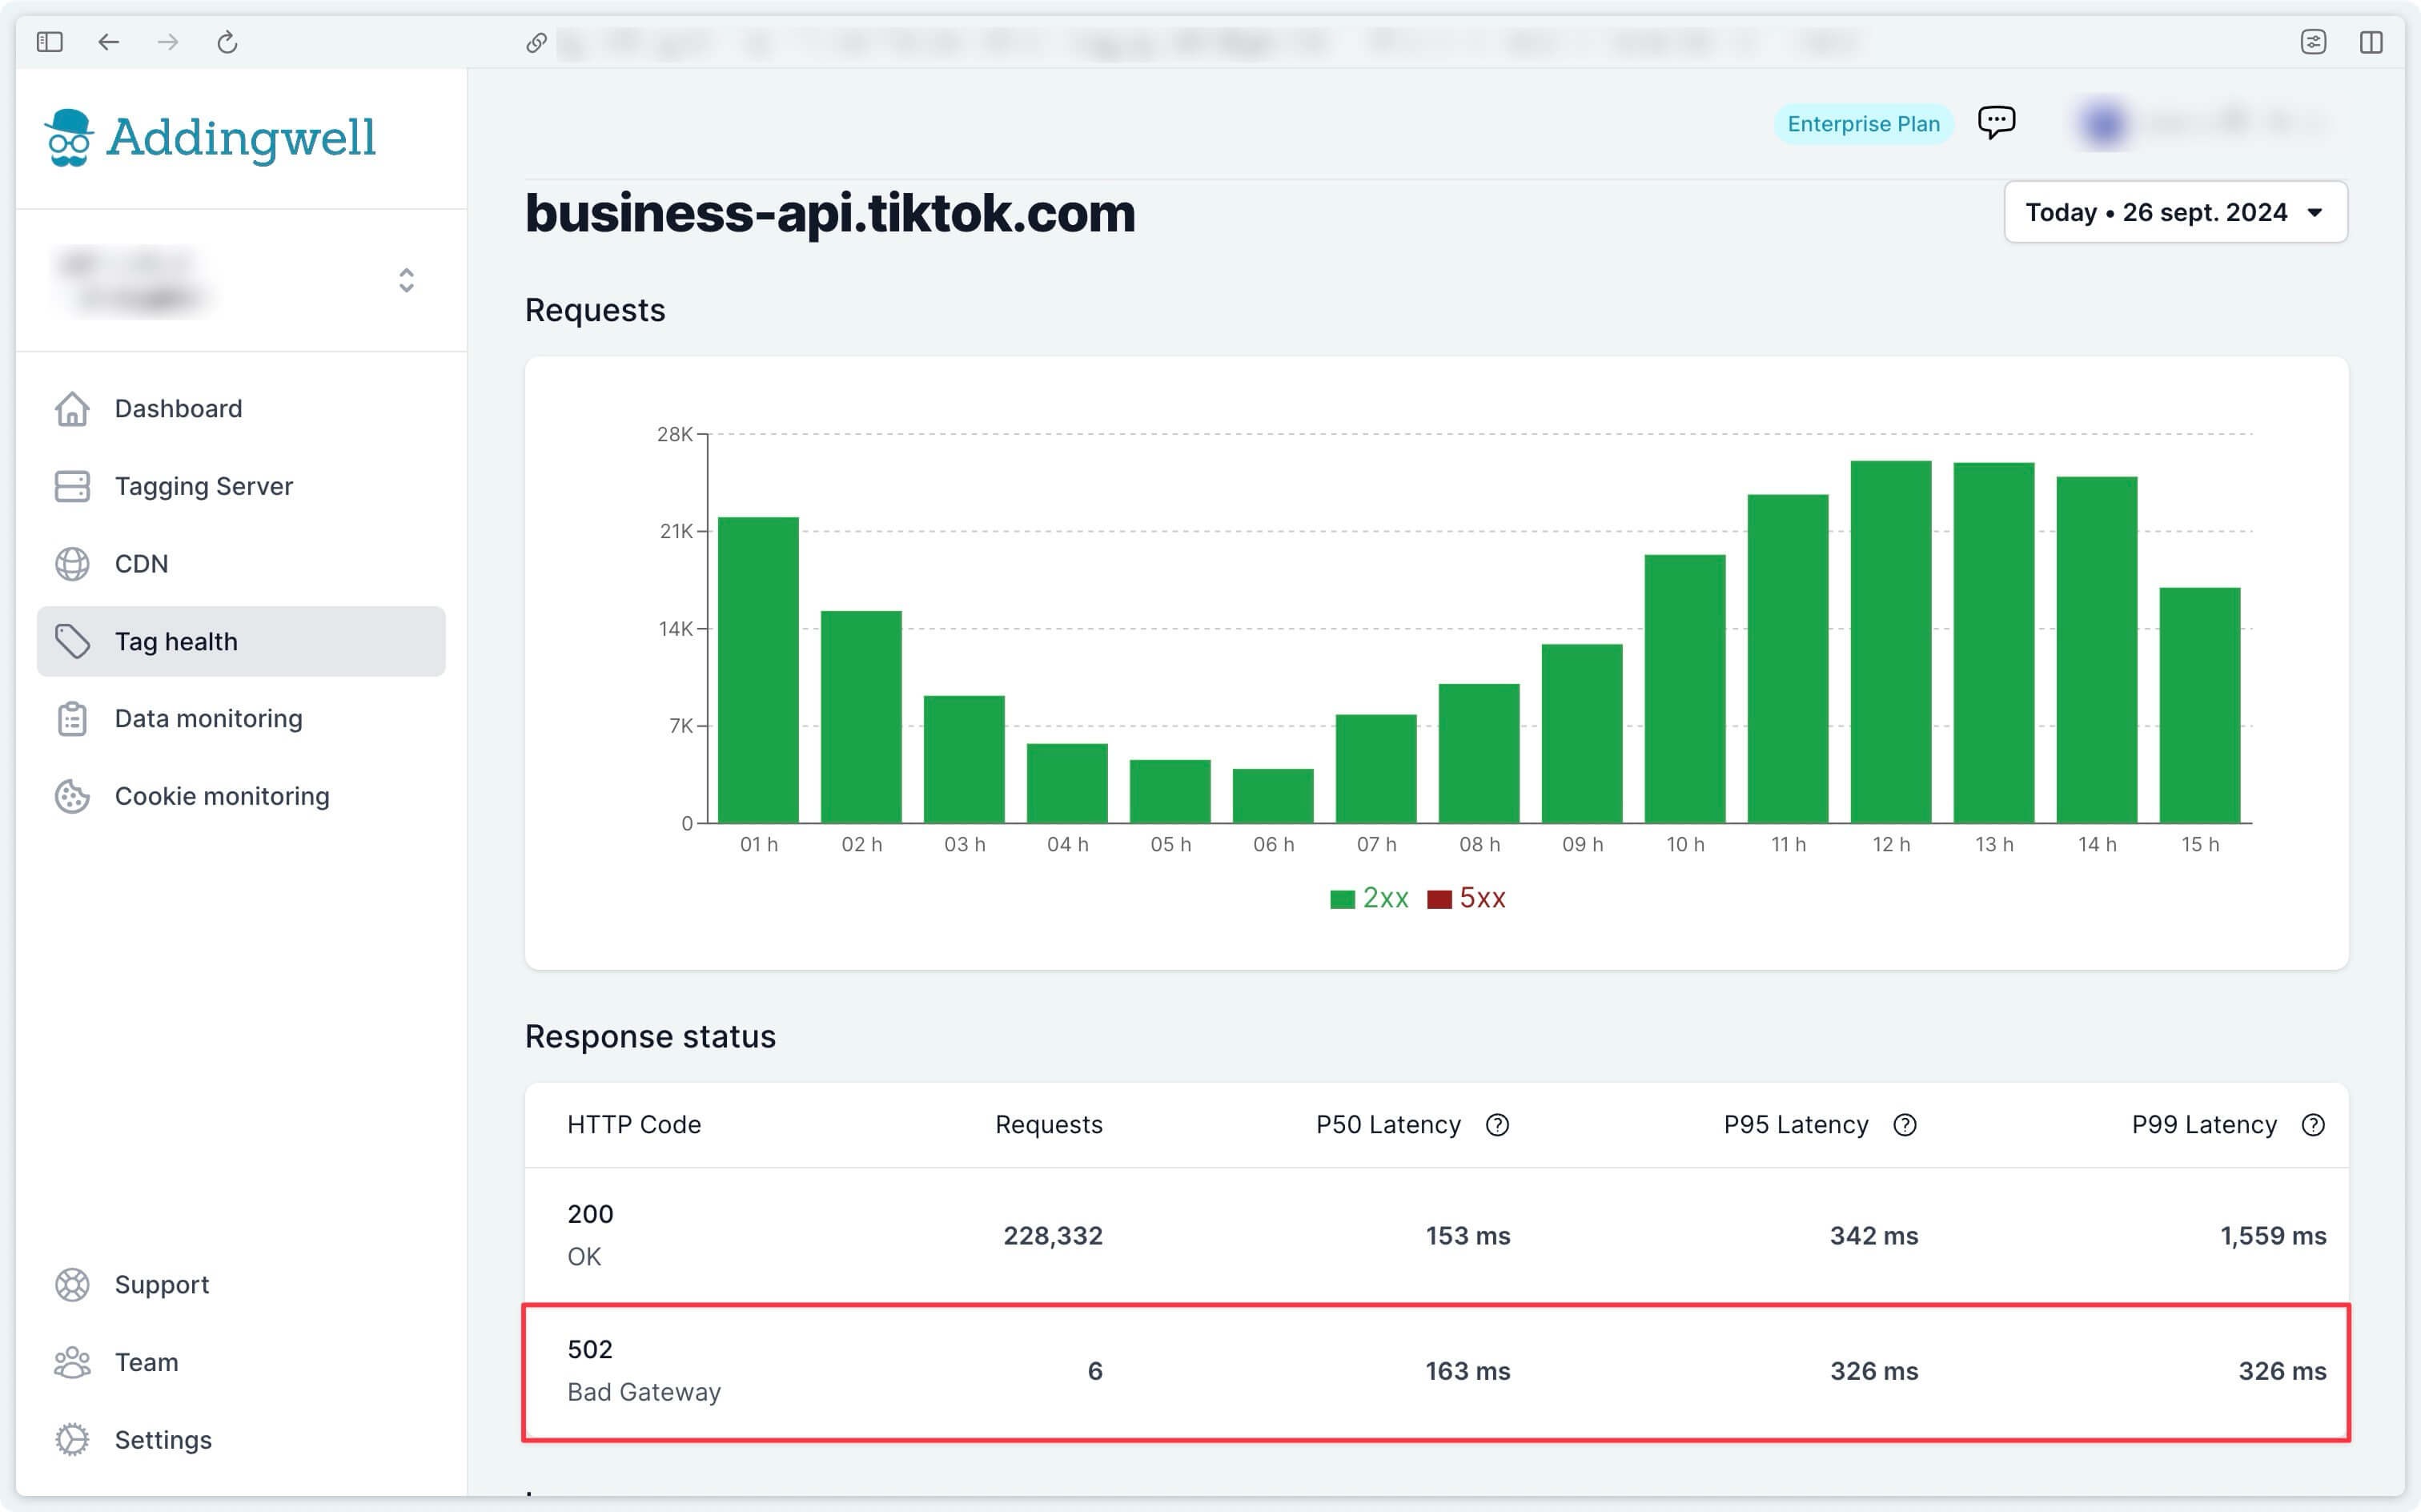Screen dimensions: 2421x1512
Task: Click the Support lifebuoy icon
Action: click(x=72, y=1284)
